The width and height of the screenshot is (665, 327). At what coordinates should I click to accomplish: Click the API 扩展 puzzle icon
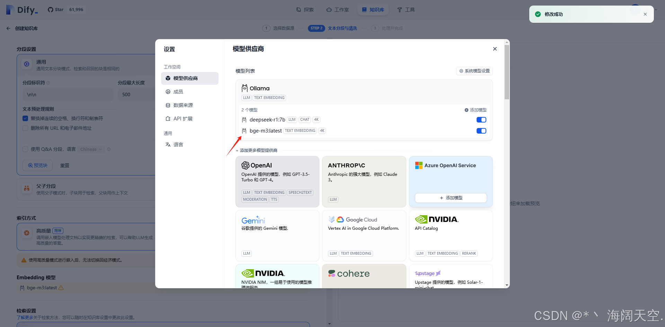(168, 119)
